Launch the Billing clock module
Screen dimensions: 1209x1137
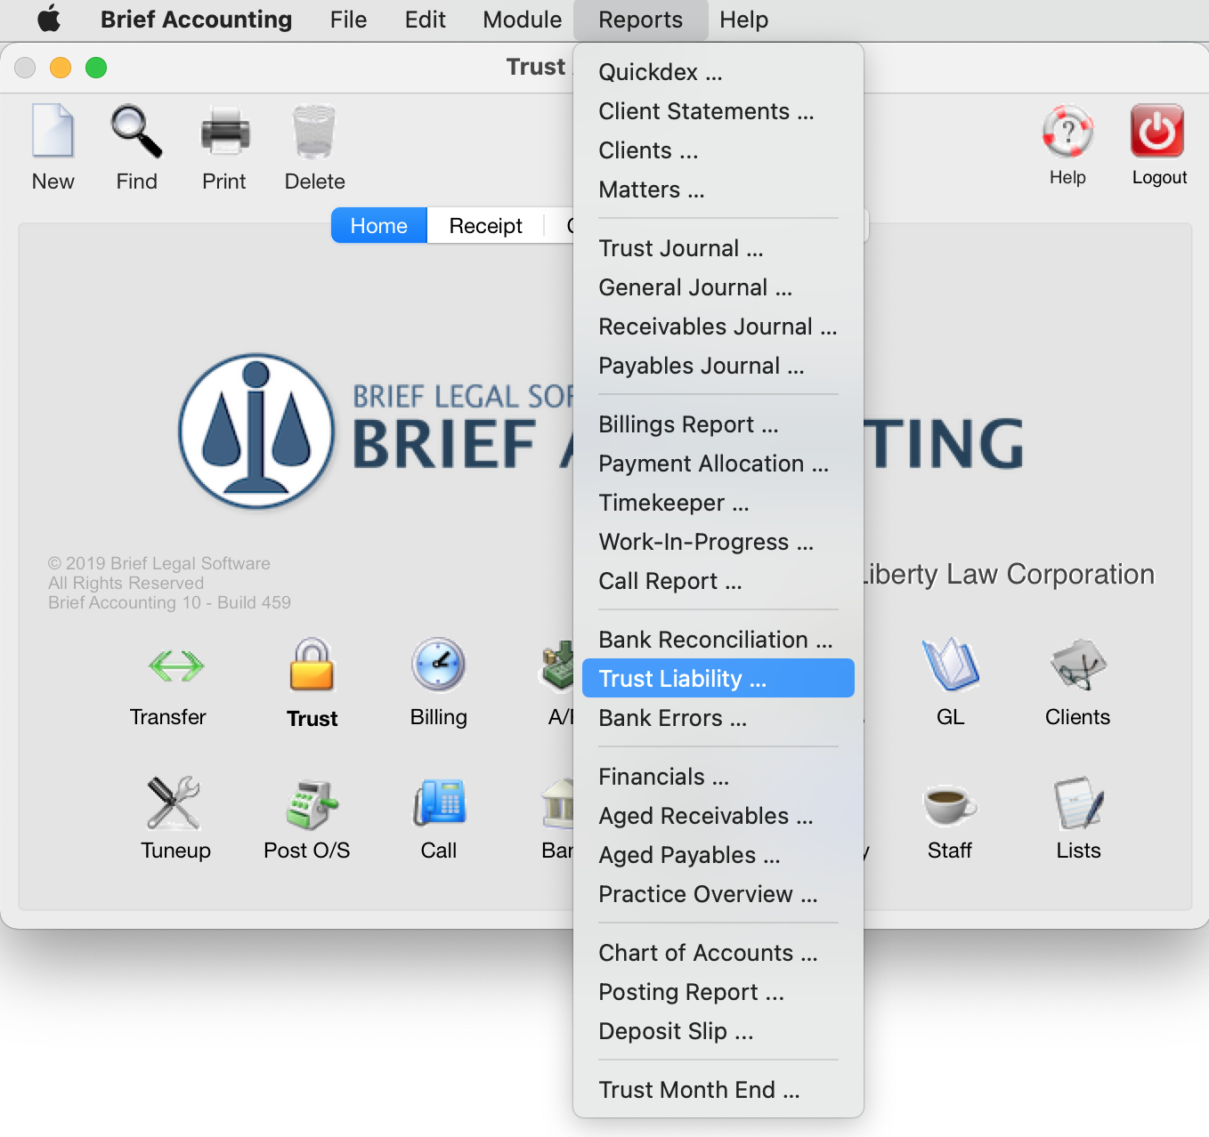point(438,665)
